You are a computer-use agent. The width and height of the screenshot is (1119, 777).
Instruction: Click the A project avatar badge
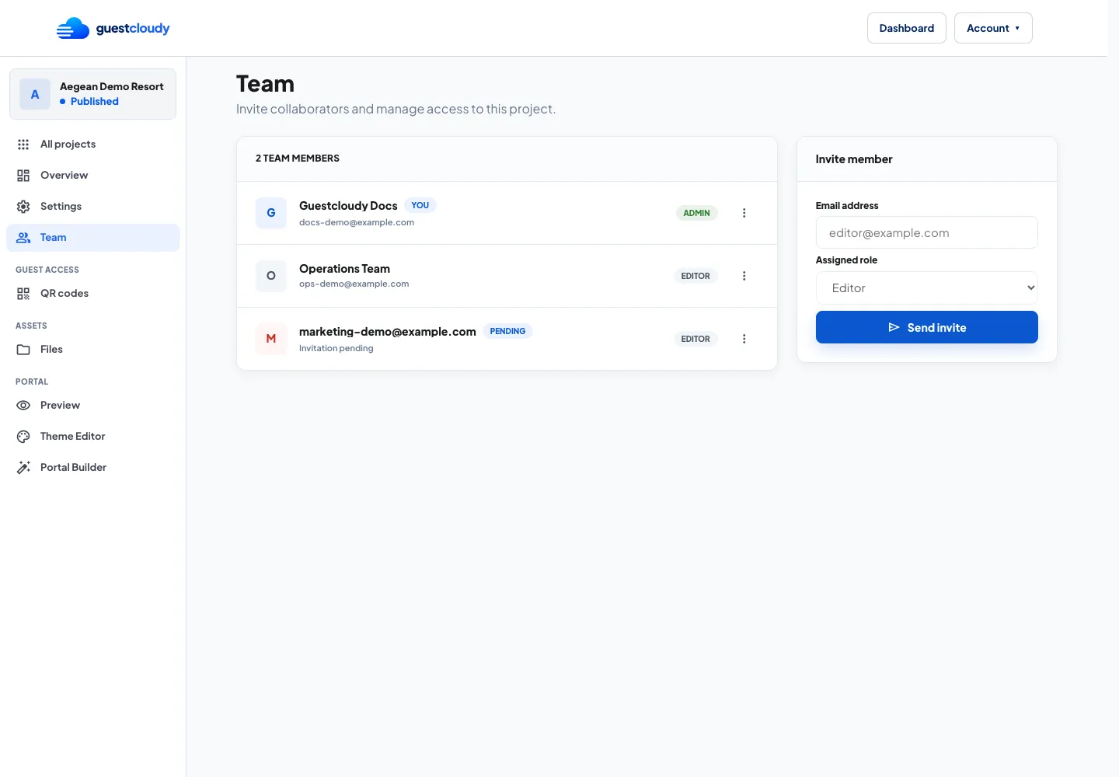pos(35,94)
